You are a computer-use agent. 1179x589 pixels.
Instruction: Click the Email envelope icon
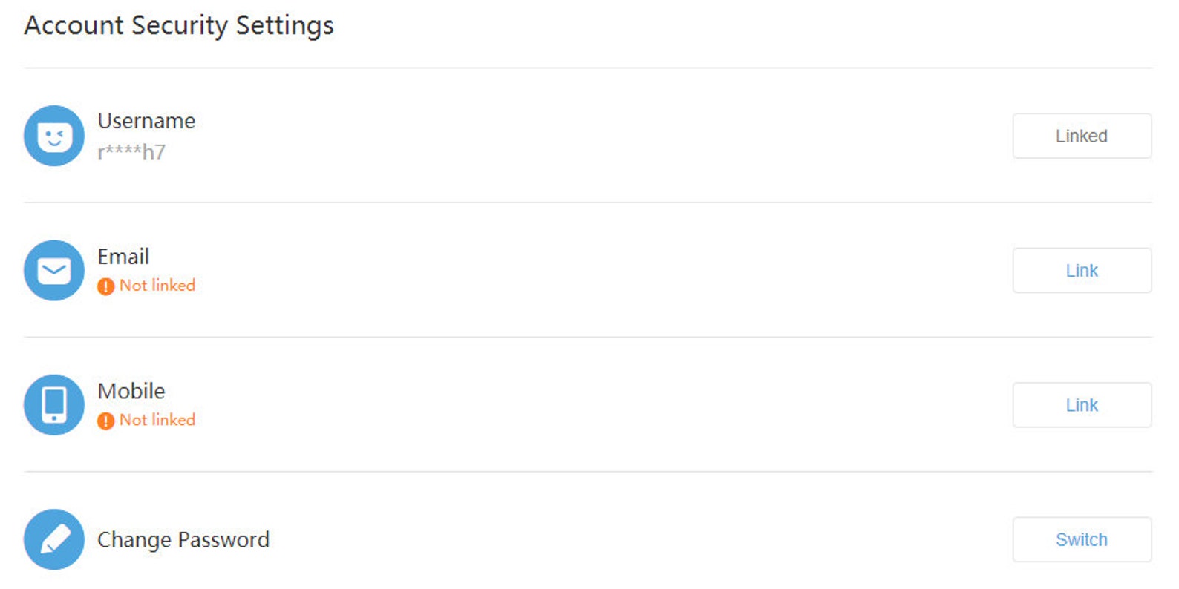[x=54, y=270]
